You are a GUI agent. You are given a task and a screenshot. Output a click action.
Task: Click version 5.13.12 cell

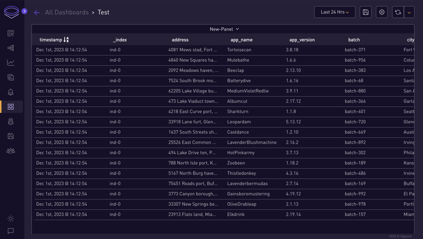293,122
